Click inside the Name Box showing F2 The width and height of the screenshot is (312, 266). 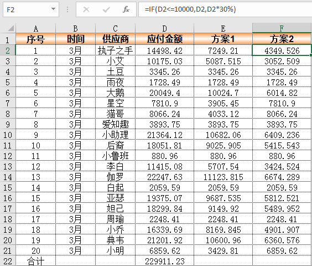click(27, 9)
